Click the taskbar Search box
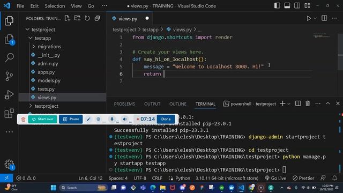The height and width of the screenshot is (193, 343). pos(84,188)
